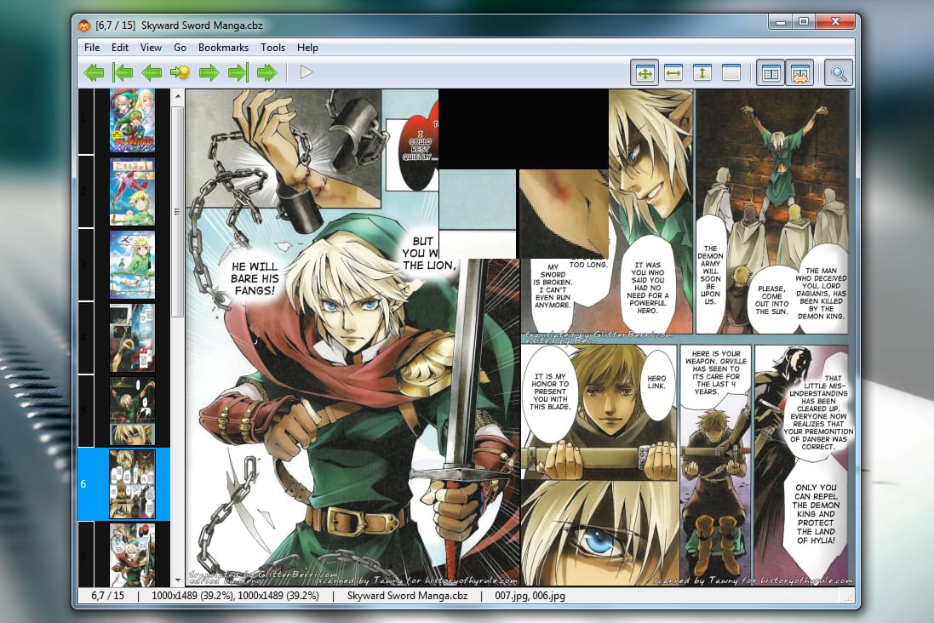This screenshot has height=623, width=934.
Task: Open the Help menu
Action: click(307, 48)
